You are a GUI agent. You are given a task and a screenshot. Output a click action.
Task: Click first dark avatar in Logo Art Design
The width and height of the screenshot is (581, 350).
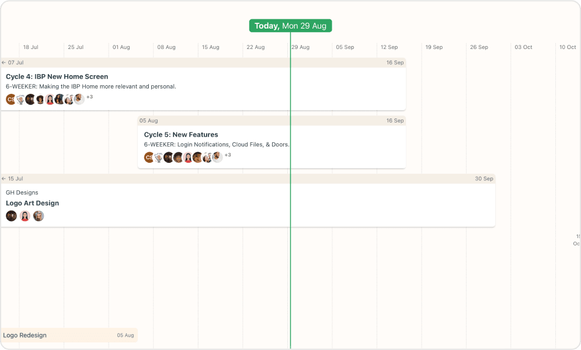pos(12,216)
